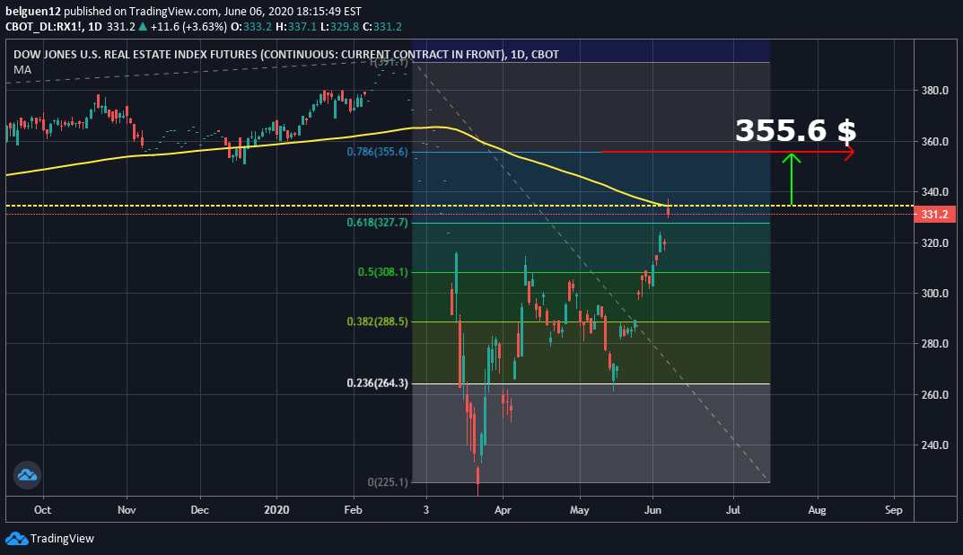
Task: Click the Jul label on time axis
Action: tap(732, 509)
